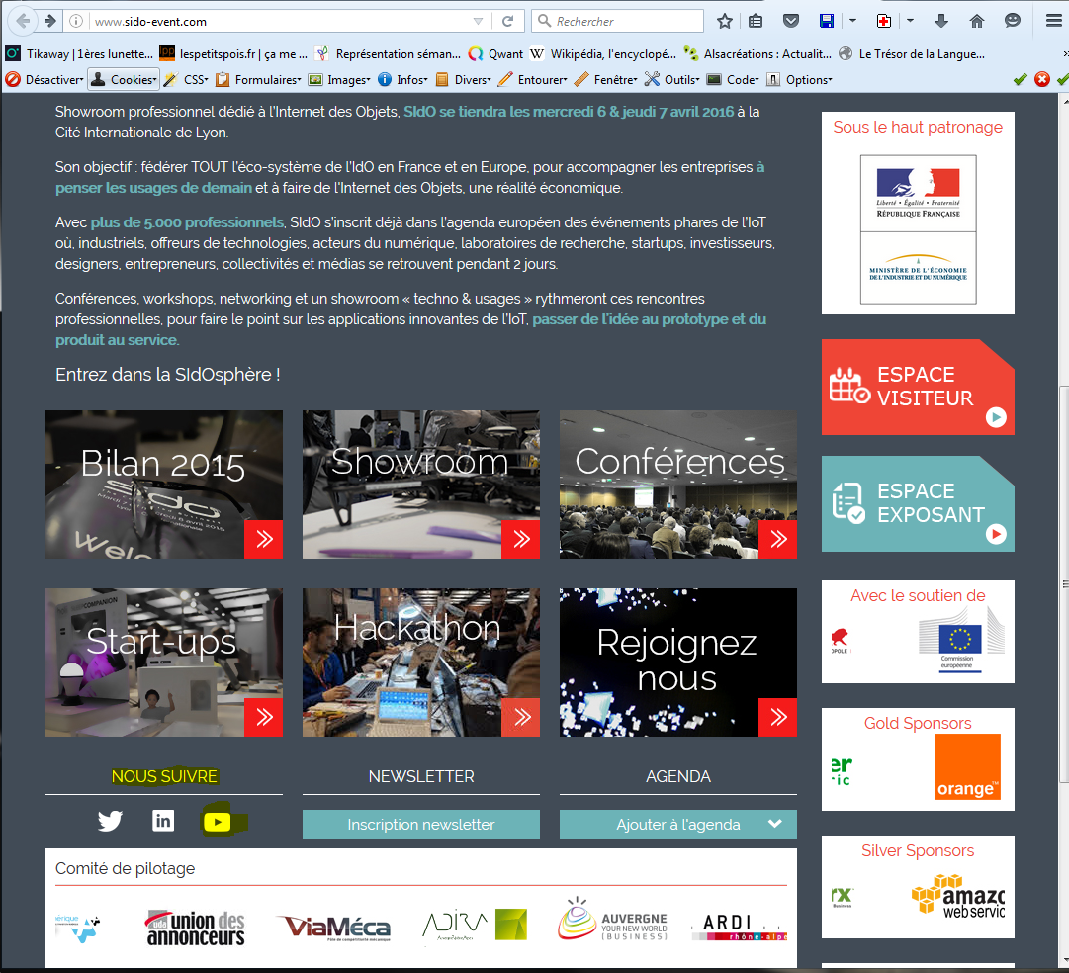Open the Hackathon thumbnail tile
This screenshot has height=973, width=1069.
pos(421,663)
